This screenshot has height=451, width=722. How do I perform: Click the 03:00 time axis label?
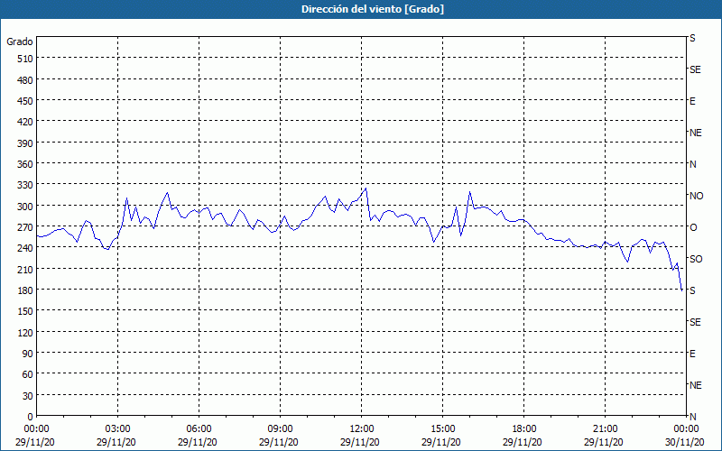click(x=117, y=429)
